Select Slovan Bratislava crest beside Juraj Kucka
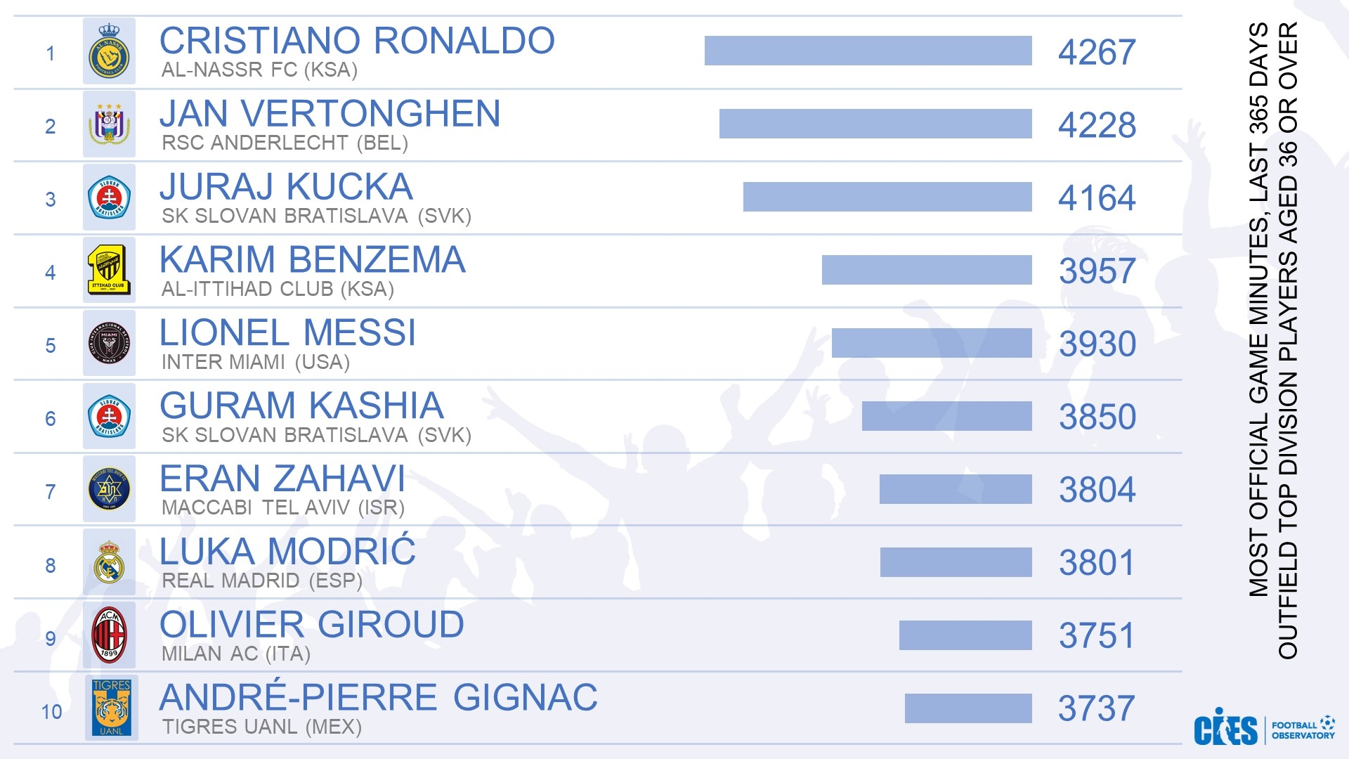This screenshot has height=759, width=1349. 109,197
